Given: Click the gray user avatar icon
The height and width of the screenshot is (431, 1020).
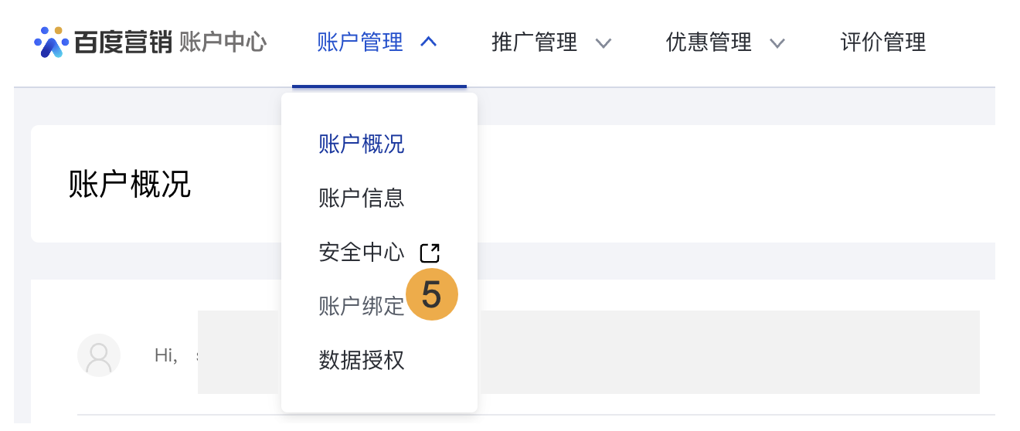Looking at the screenshot, I should [99, 355].
